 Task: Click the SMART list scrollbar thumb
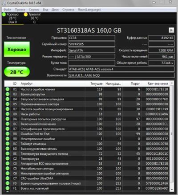coord(172,133)
